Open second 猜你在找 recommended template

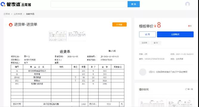180,103
